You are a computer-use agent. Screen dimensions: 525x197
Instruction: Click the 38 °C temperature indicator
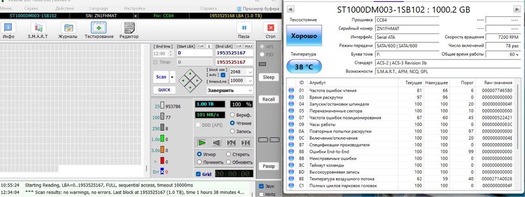tap(304, 67)
